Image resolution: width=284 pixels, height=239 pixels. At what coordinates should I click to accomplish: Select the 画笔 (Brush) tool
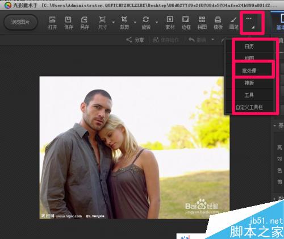(234, 23)
